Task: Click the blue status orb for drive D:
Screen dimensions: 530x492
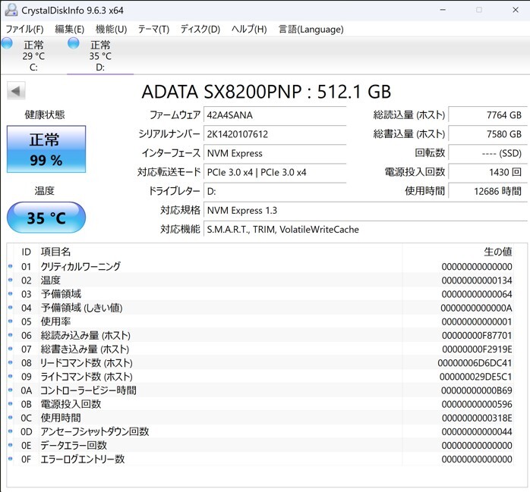Action: [x=74, y=43]
